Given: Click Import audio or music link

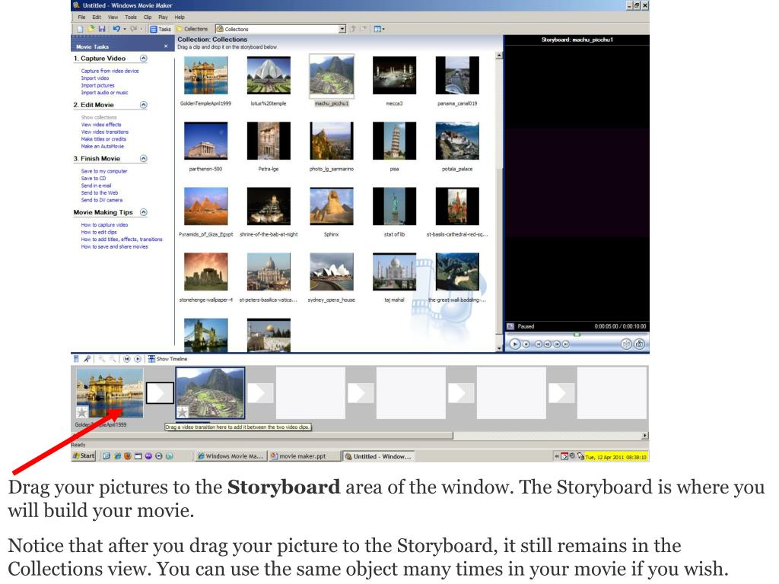Looking at the screenshot, I should (x=104, y=92).
